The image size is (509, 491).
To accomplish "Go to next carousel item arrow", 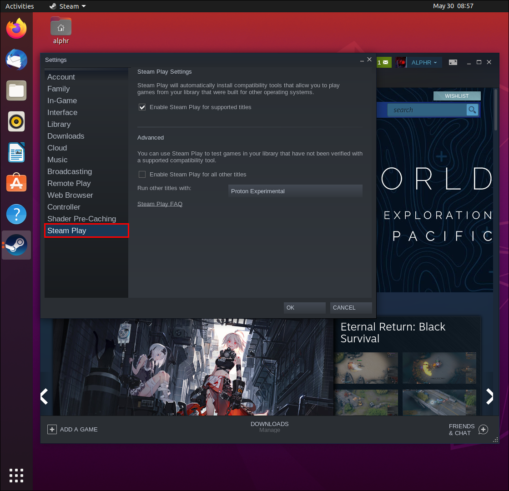I will pos(489,396).
